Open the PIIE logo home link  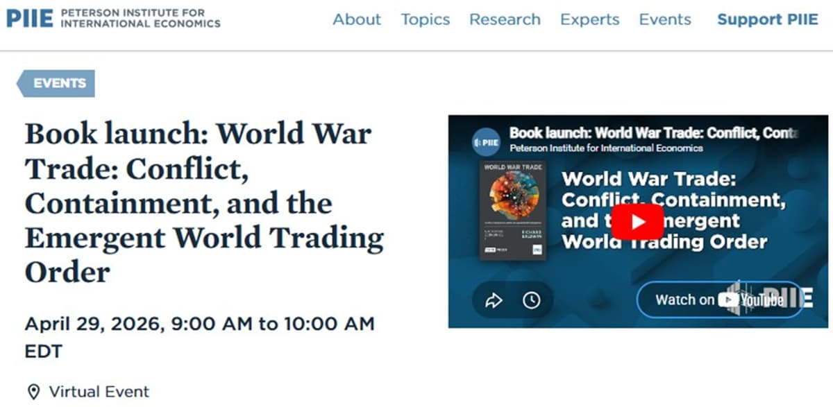113,19
